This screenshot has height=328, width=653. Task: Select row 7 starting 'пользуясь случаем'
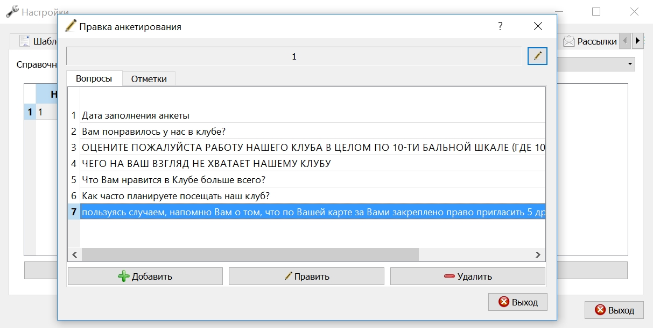pos(313,212)
